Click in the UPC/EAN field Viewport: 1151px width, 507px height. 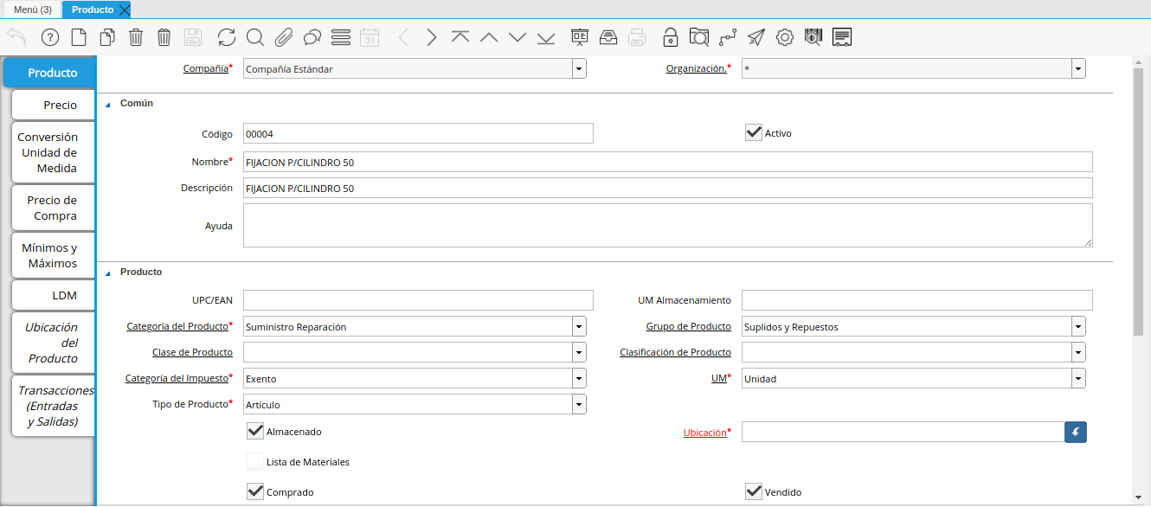418,300
